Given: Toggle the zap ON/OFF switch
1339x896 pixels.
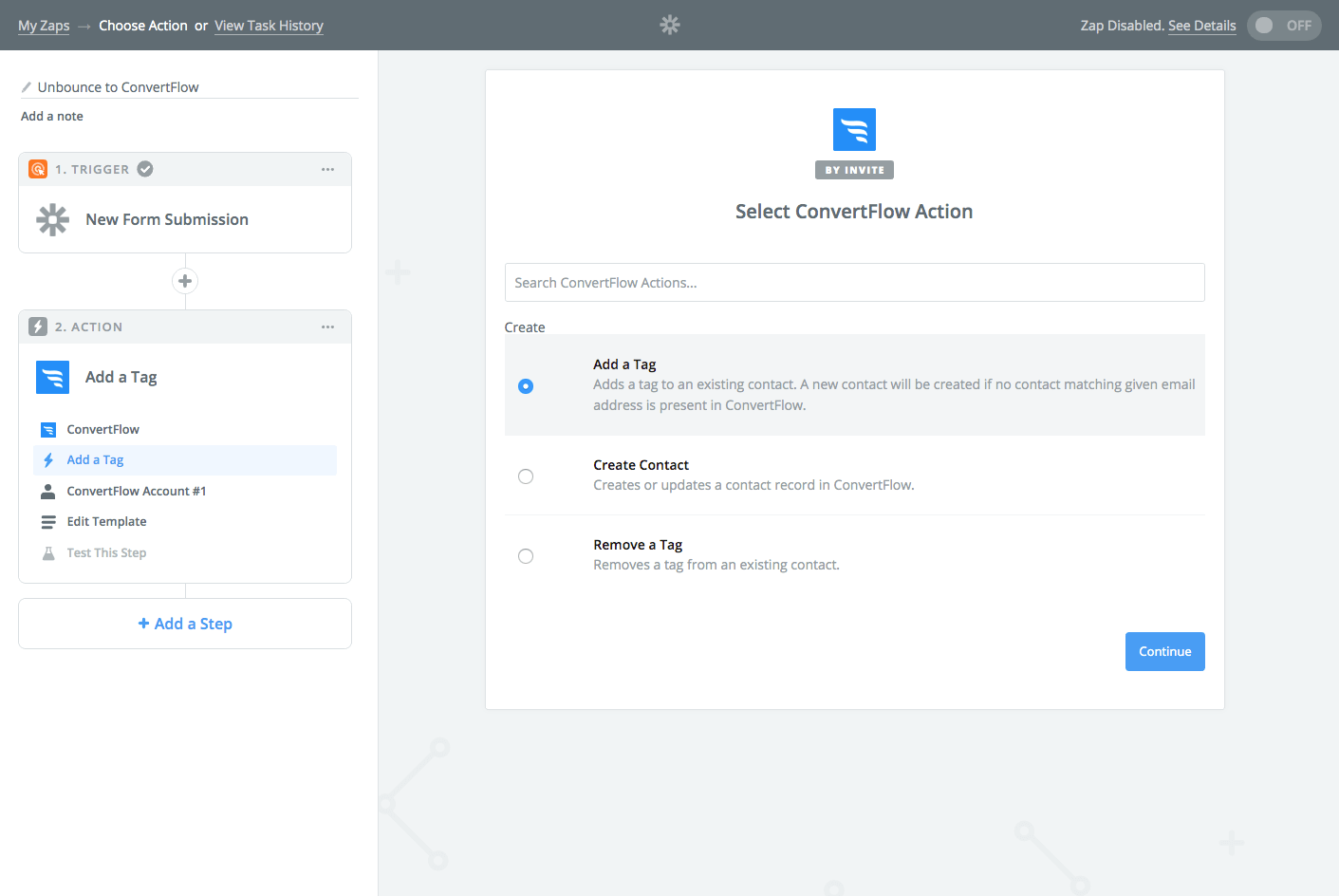Looking at the screenshot, I should pyautogui.click(x=1284, y=26).
